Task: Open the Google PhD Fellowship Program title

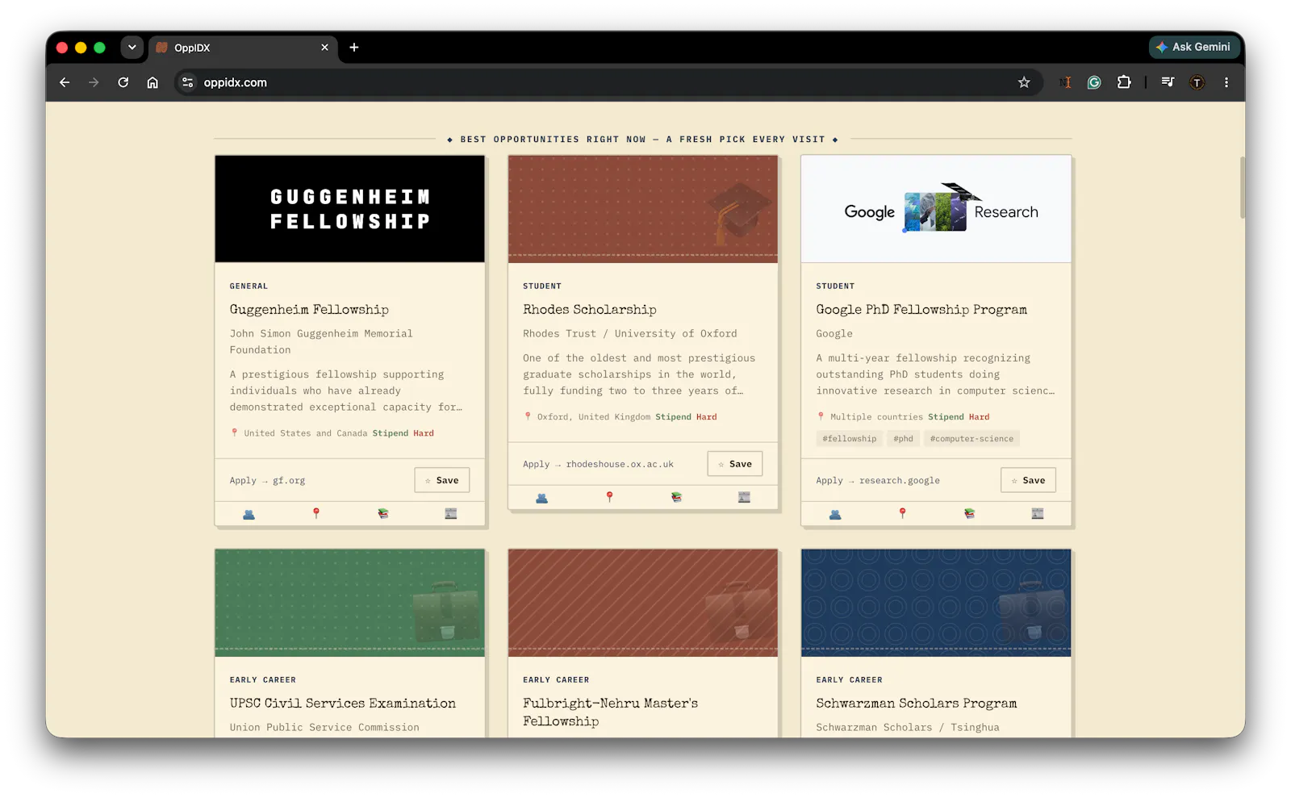Action: (921, 310)
